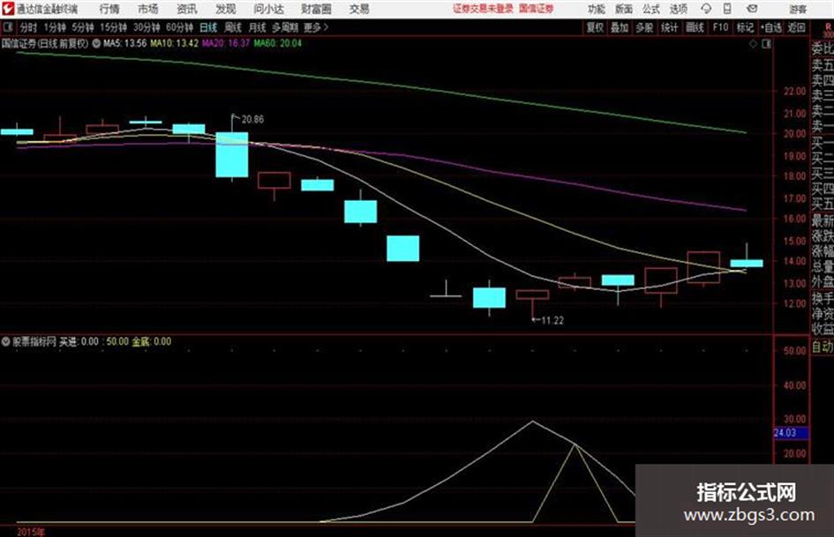Select the 日线 daily period tab
This screenshot has height=537, width=834.
208,27
